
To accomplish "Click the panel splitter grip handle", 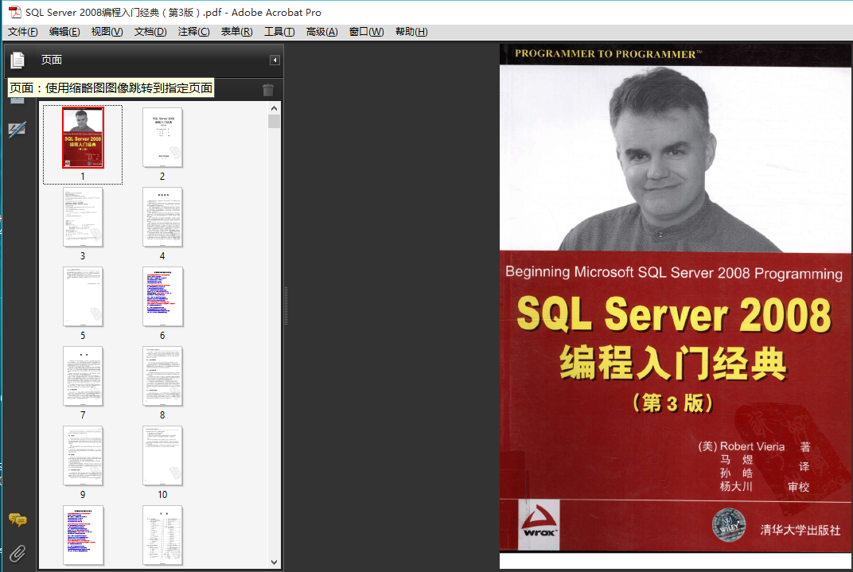I will [x=286, y=305].
